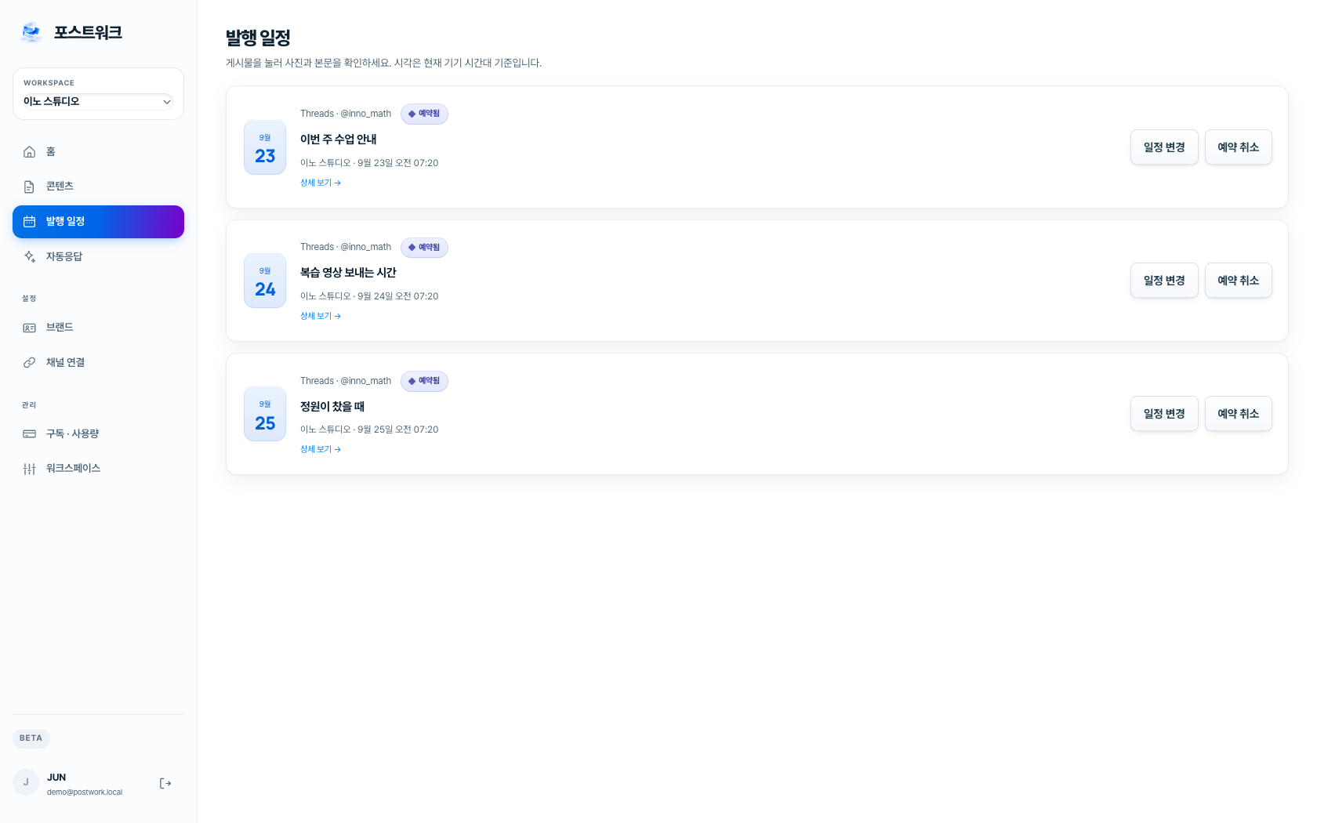Click 일정 변경 for 복습 영상 보내는 시간
This screenshot has height=823, width=1317.
pos(1164,281)
